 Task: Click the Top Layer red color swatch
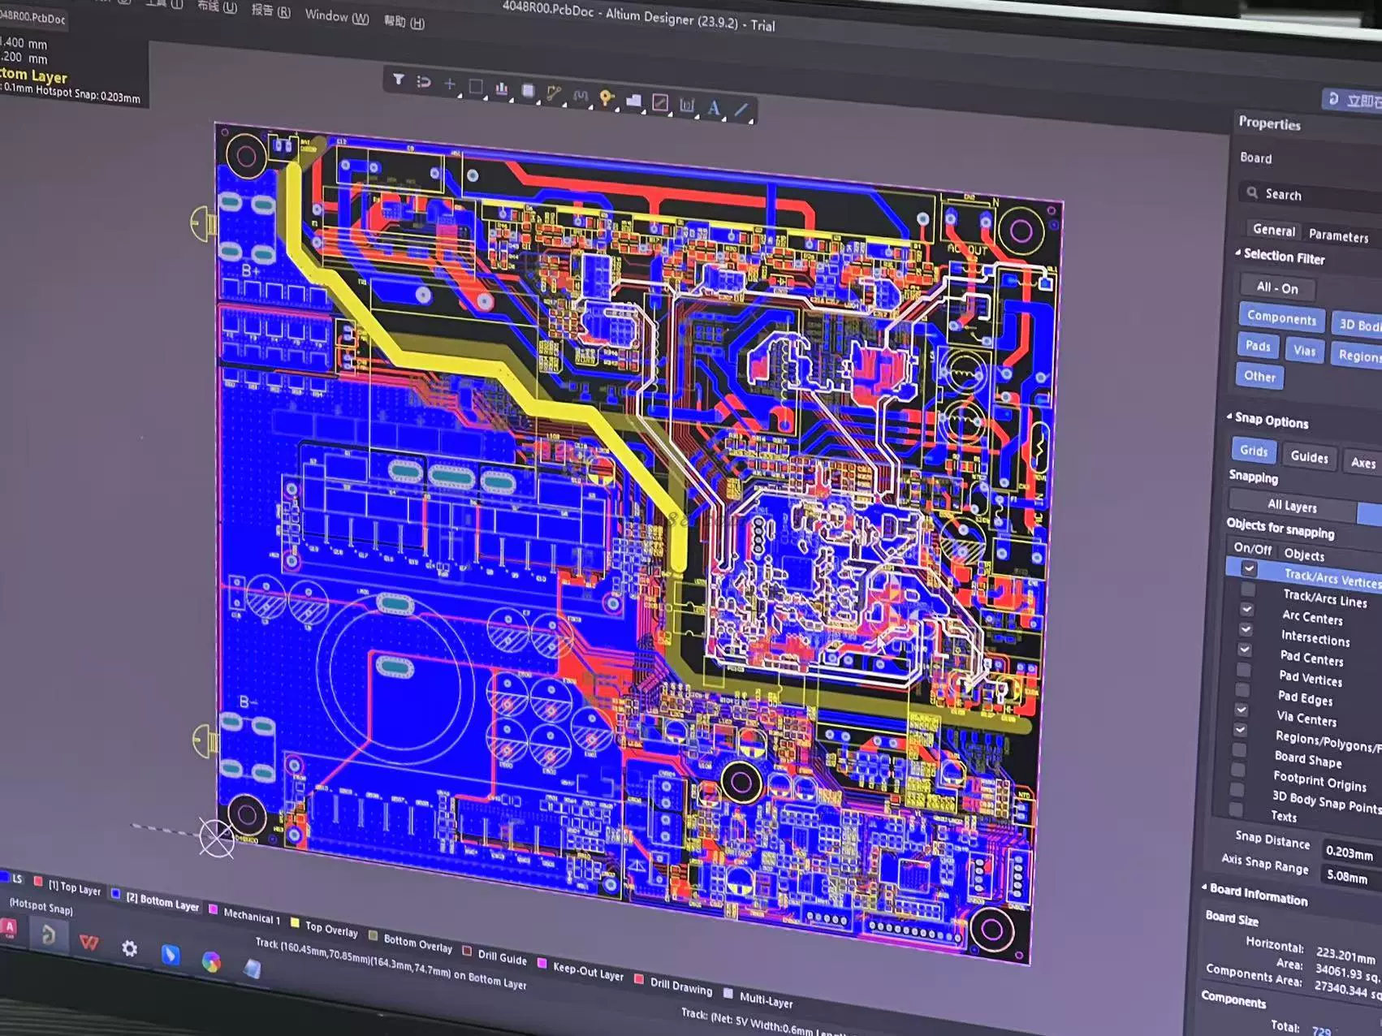click(38, 882)
